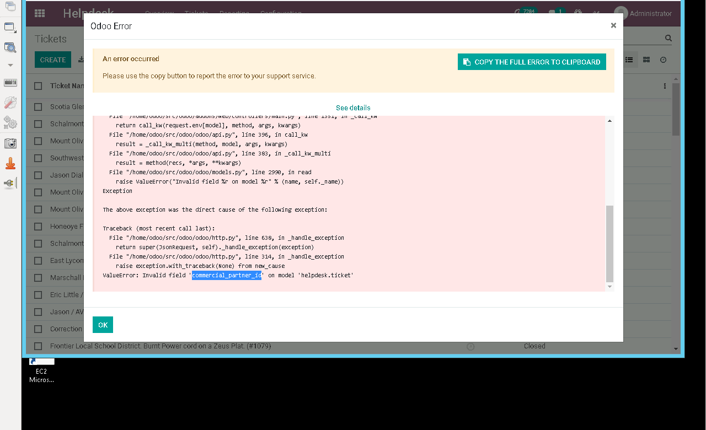Switch Tickets to list view
This screenshot has height=430, width=706.
pos(629,60)
